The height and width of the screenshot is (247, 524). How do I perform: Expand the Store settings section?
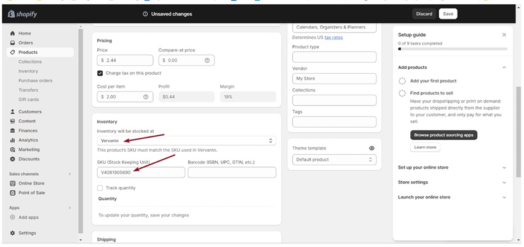[504, 182]
